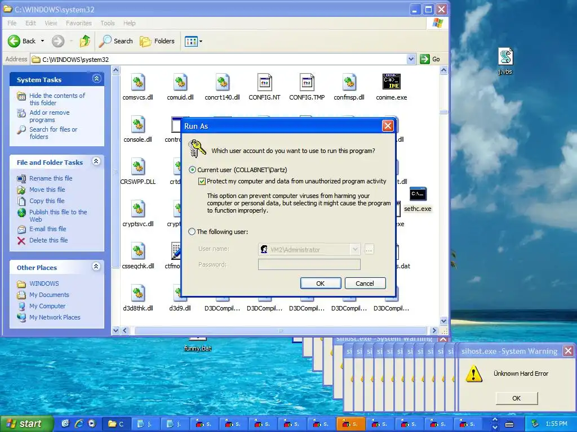The image size is (577, 432).
Task: Click the Windows Media Player quick launch icon
Action: point(92,424)
